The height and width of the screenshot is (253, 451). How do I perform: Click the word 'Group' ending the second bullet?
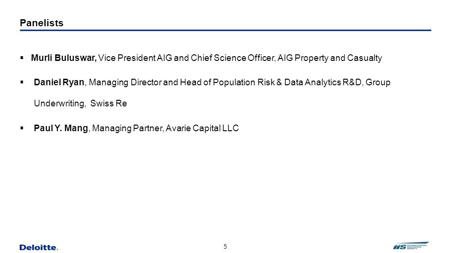click(378, 82)
